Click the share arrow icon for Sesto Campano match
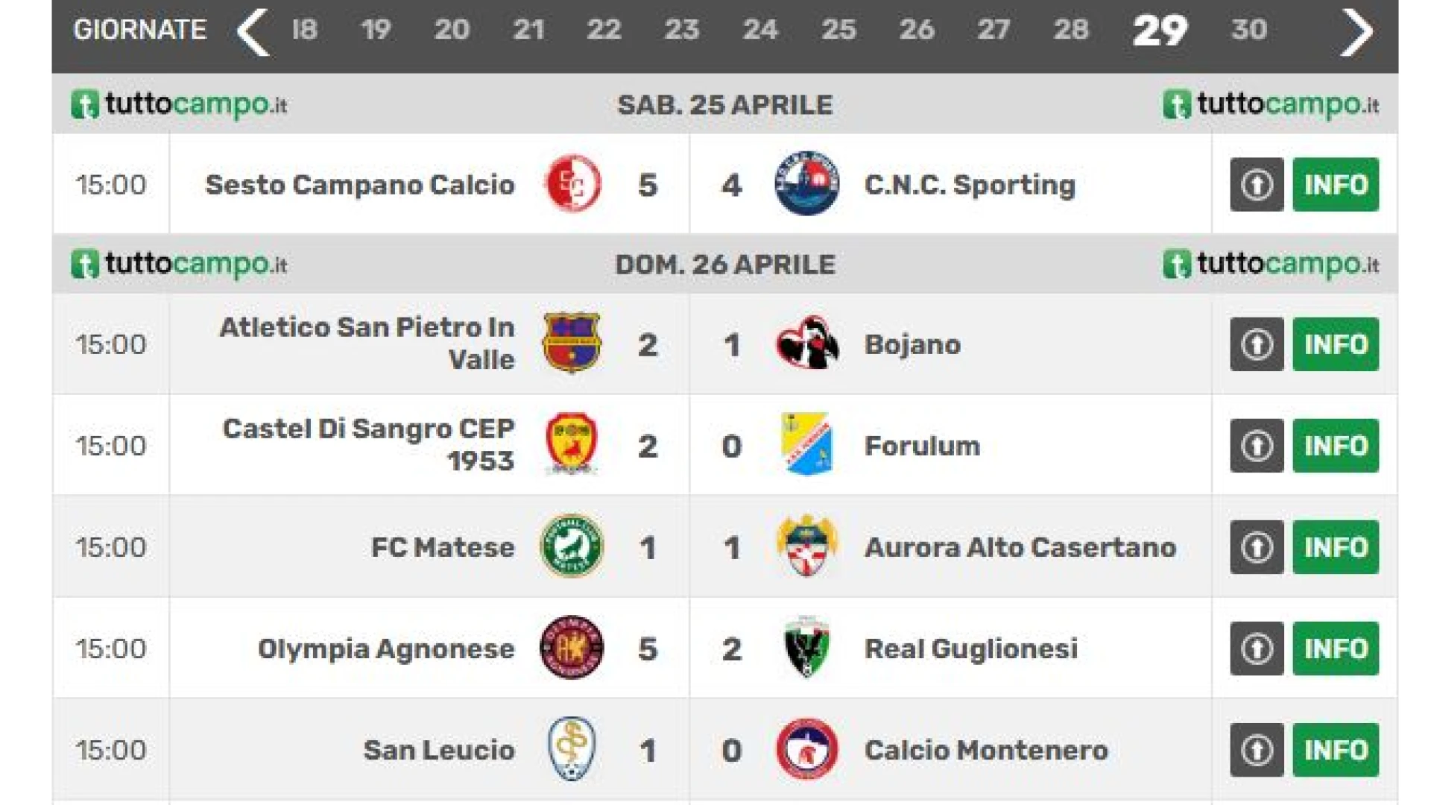The width and height of the screenshot is (1431, 805). pos(1257,184)
